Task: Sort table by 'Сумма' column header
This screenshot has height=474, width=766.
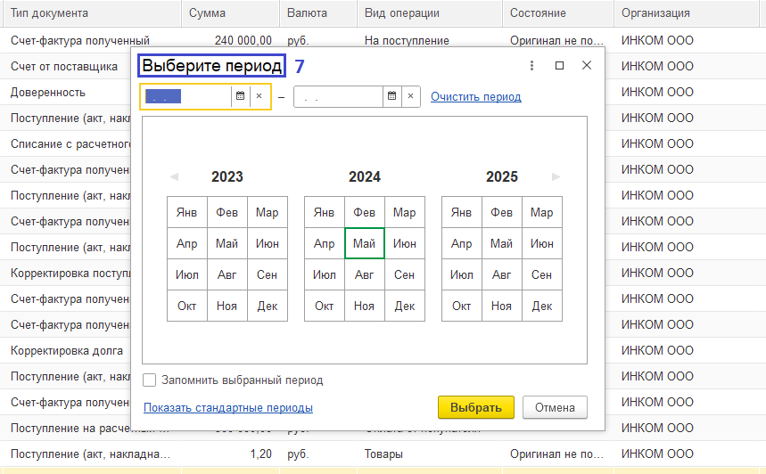Action: [x=208, y=13]
